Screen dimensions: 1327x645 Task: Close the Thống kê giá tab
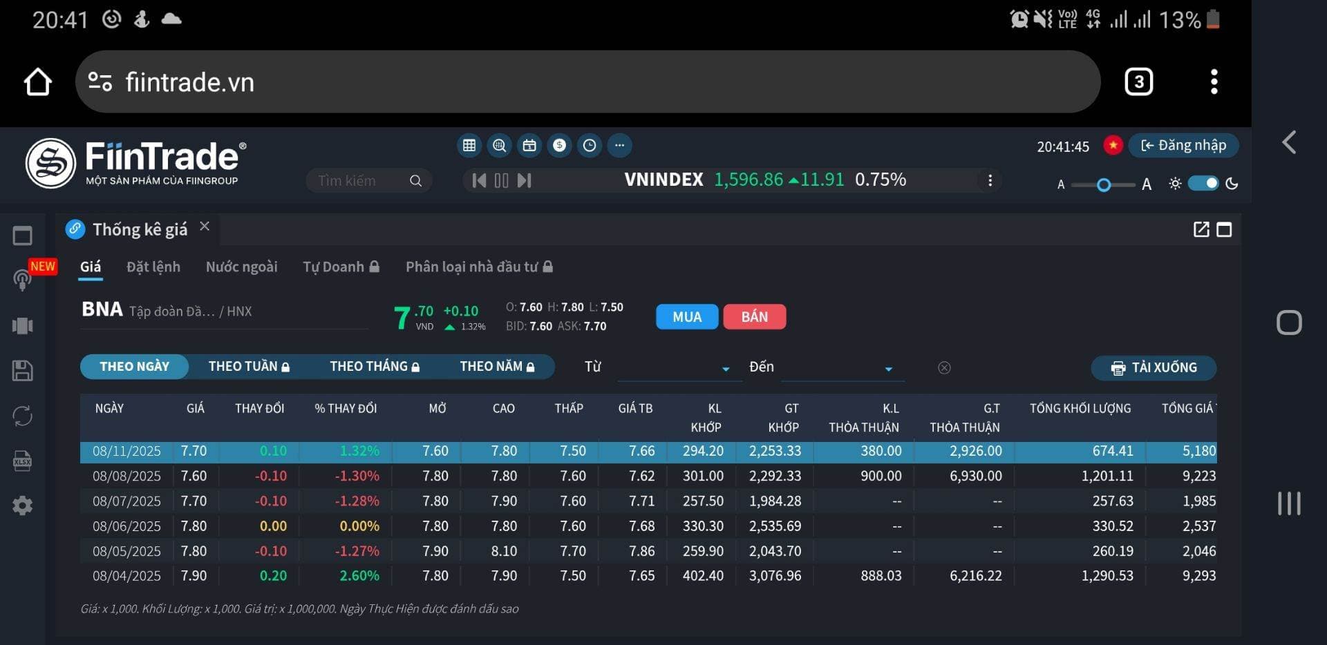point(205,227)
